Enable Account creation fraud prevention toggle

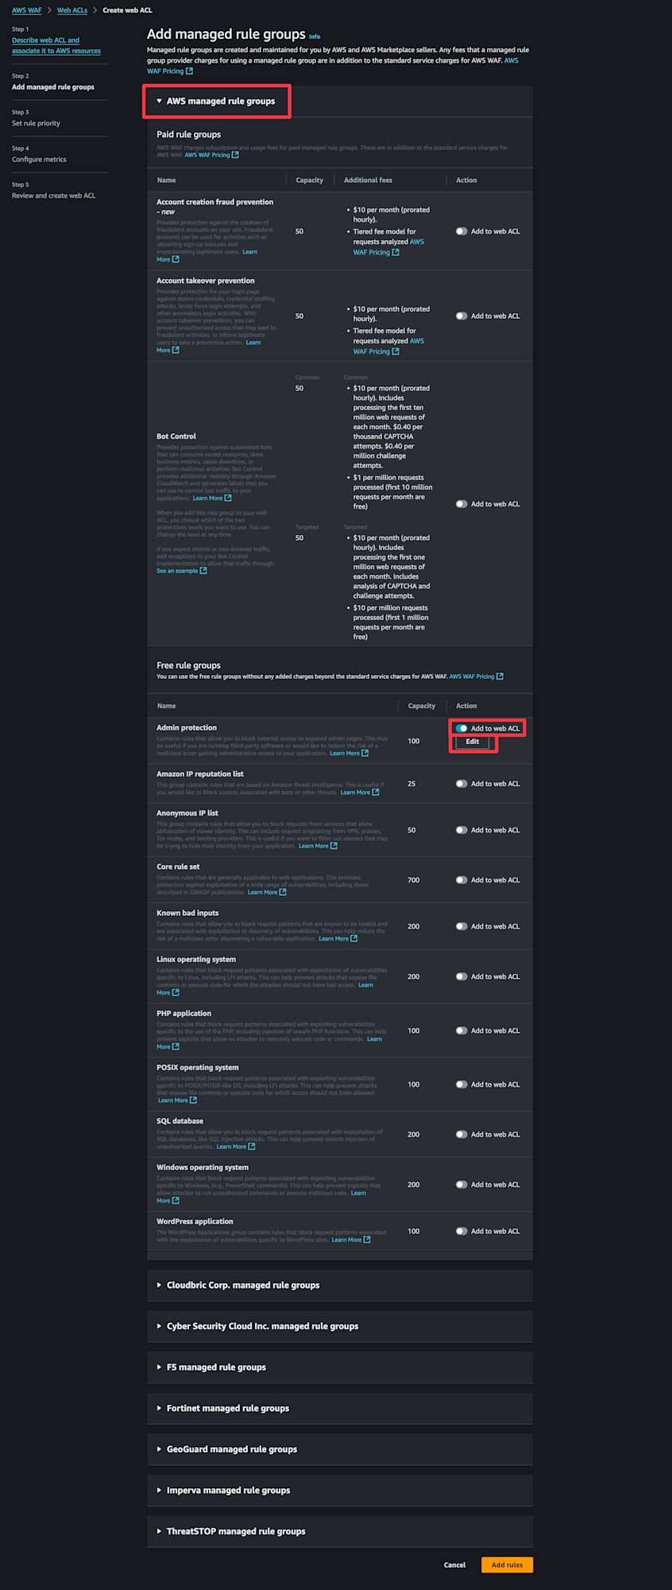[462, 231]
